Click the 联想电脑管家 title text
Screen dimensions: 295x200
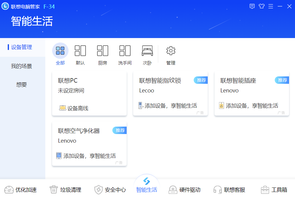(x=25, y=7)
